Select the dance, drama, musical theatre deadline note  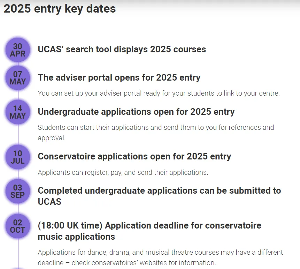(160, 257)
